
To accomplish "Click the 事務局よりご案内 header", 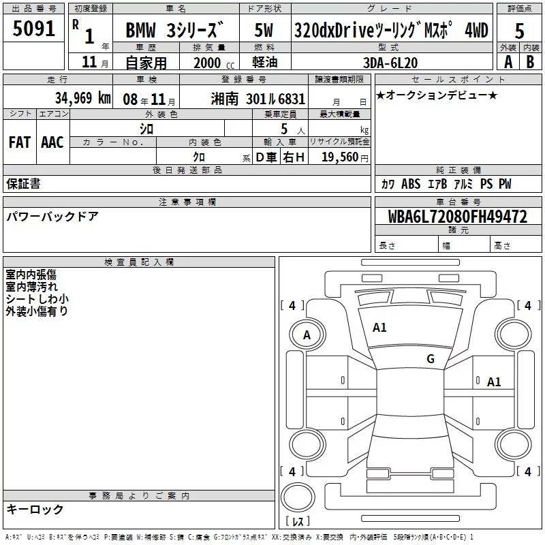I will tap(139, 496).
